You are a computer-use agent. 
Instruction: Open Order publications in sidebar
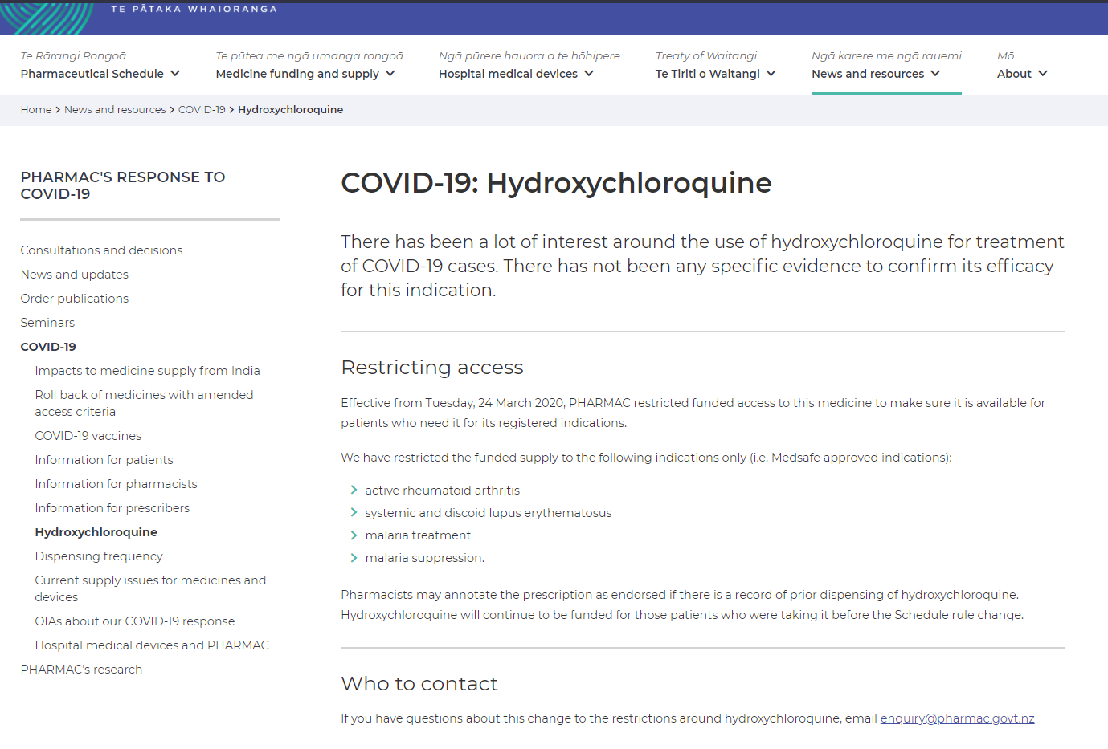coord(75,299)
